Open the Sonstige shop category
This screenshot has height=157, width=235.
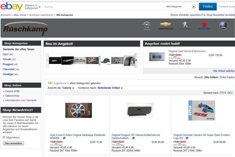pos(8,74)
